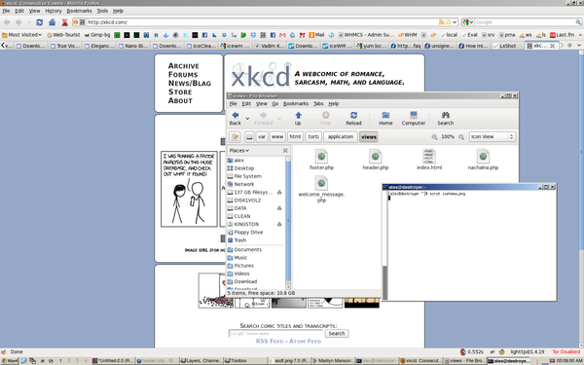Click Firefox home button in navigation bar
The image size is (584, 365).
coord(52,22)
